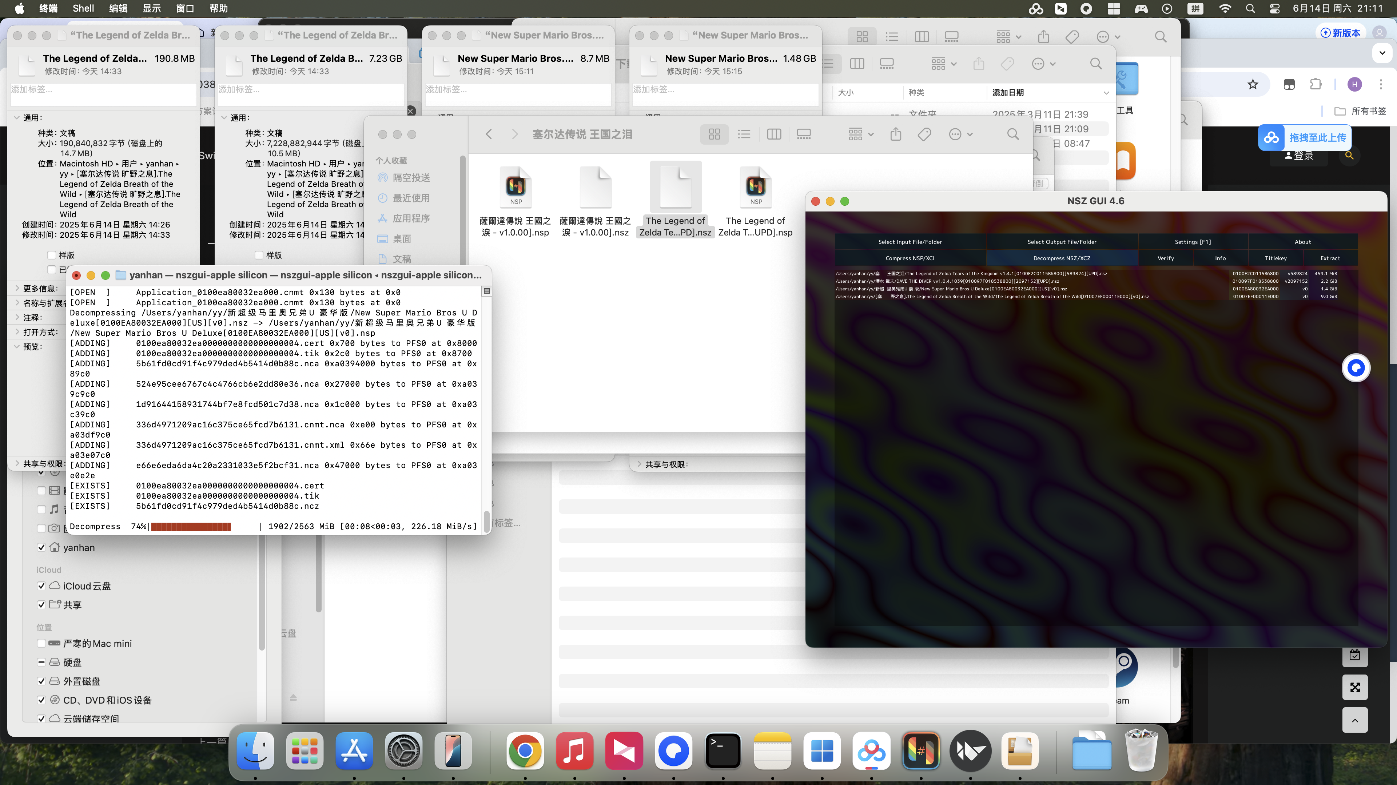This screenshot has width=1397, height=785.
Task: Collapse 通用 section in 190.8 MB info window
Action: [16, 117]
